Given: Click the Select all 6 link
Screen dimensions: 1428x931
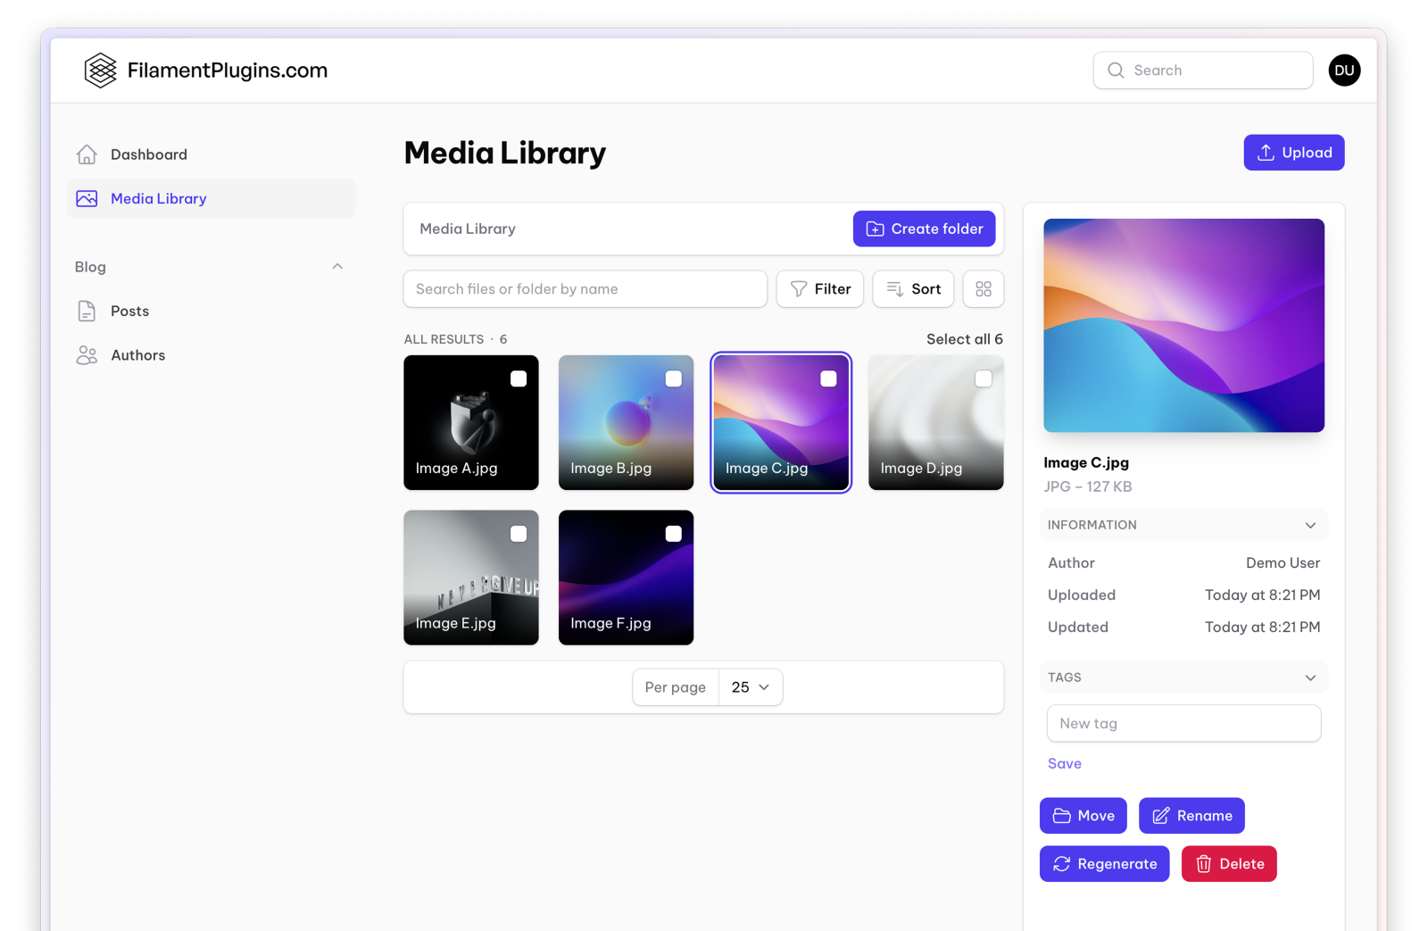Looking at the screenshot, I should (964, 339).
